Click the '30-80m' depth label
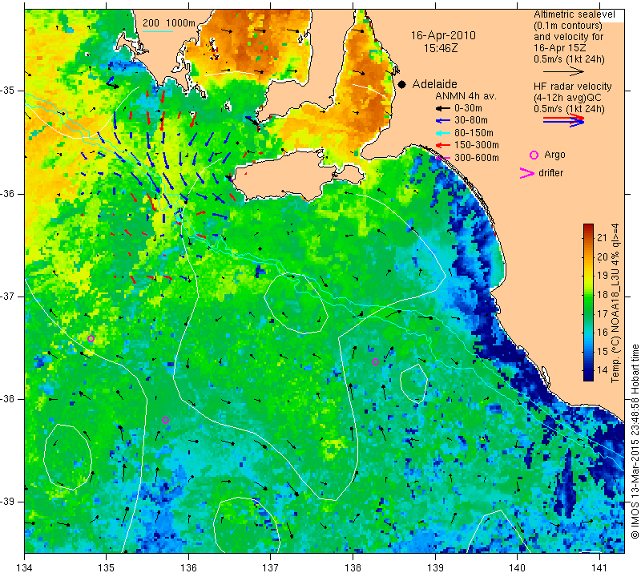 (x=471, y=121)
